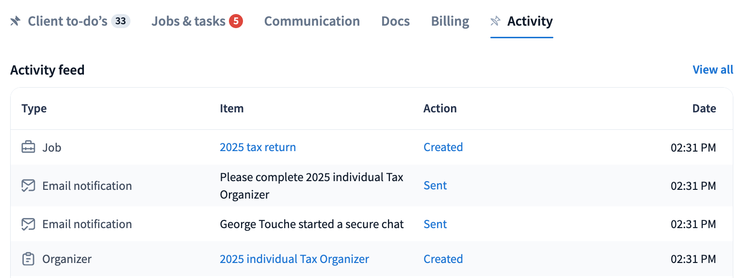The image size is (743, 278).
Task: Click the pin icon beside Client to-do's
Action: 16,21
